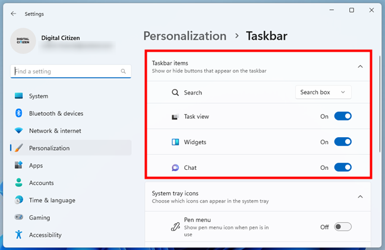Select the Gaming label in sidebar
This screenshot has height=250, width=385.
(40, 217)
